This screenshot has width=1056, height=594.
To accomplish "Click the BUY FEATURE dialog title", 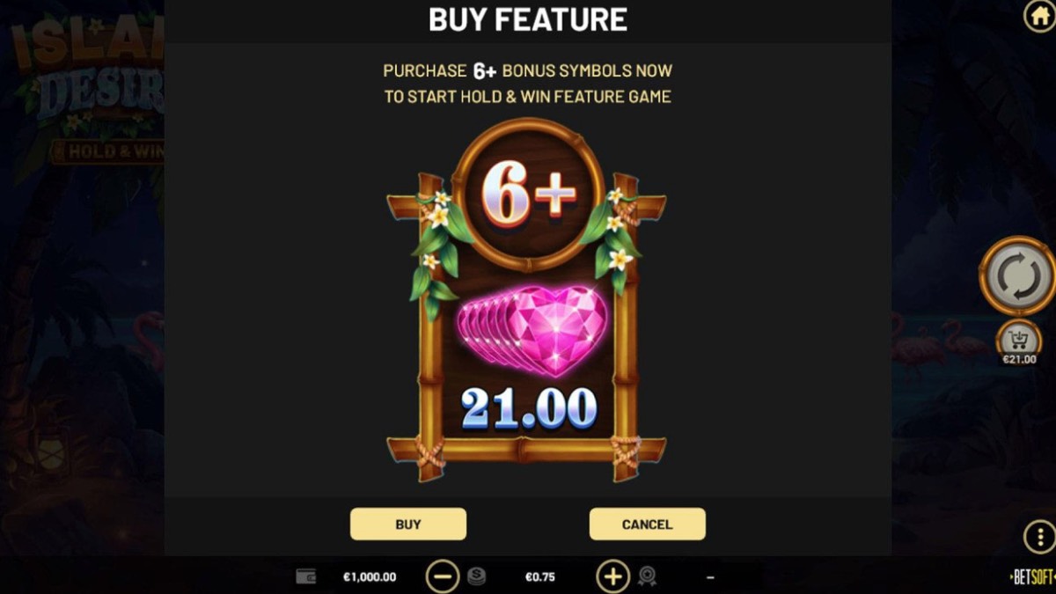I will [528, 19].
